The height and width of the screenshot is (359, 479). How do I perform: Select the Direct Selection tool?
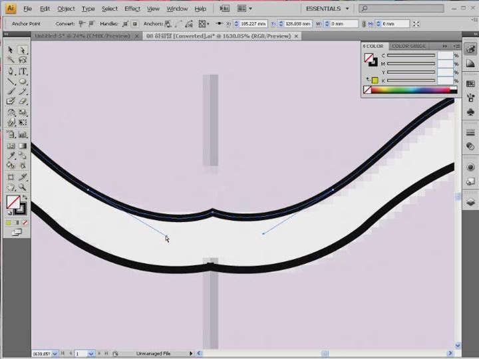tap(22, 50)
